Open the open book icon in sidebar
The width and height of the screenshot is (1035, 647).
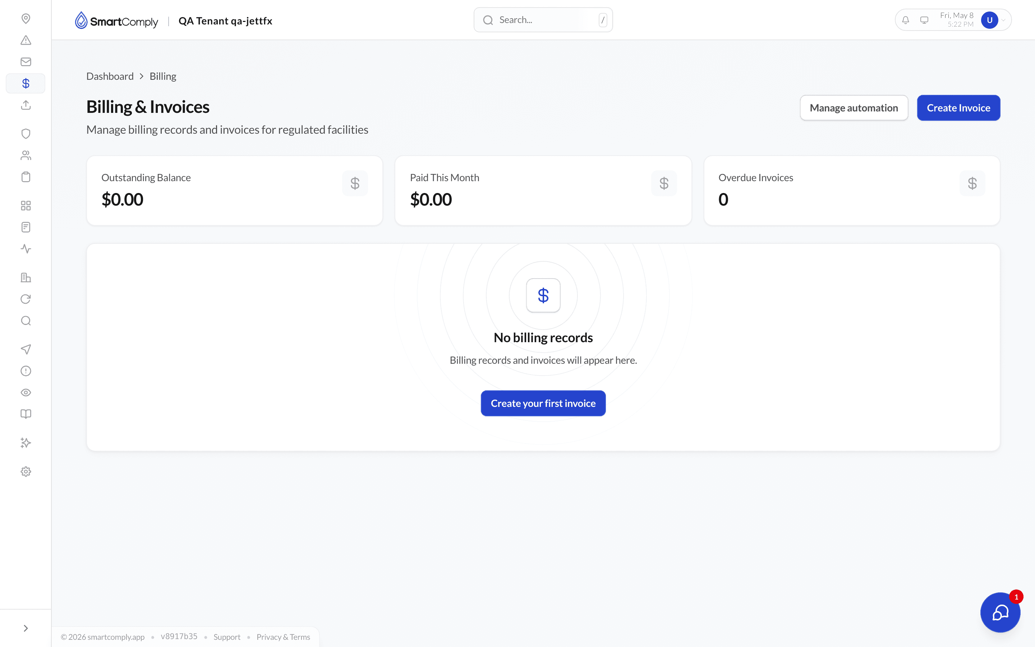point(26,414)
